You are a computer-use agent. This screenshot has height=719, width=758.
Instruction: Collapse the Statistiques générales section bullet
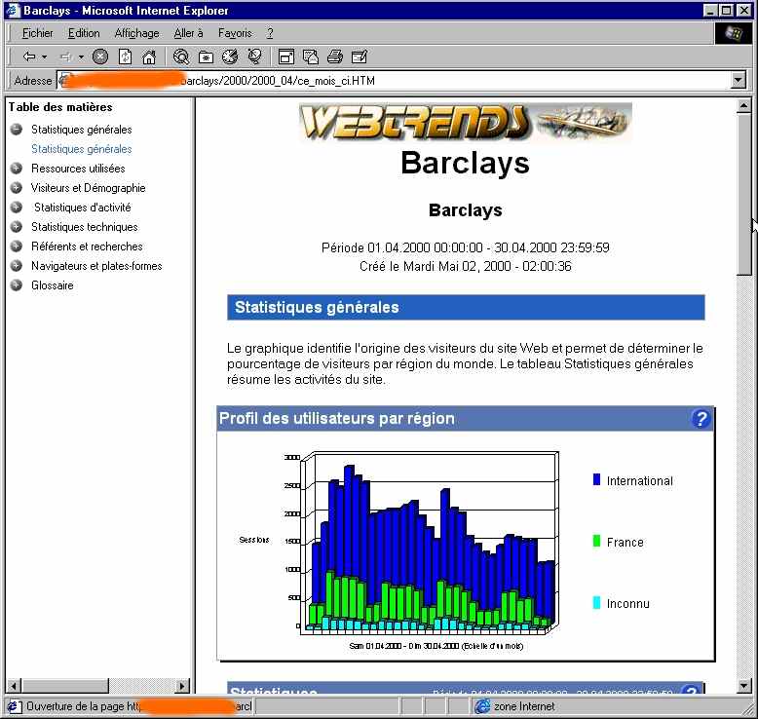coord(17,130)
